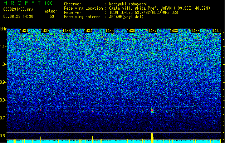Click the 1437 time marker
This screenshot has width=225, height=143.
pos(152,31)
